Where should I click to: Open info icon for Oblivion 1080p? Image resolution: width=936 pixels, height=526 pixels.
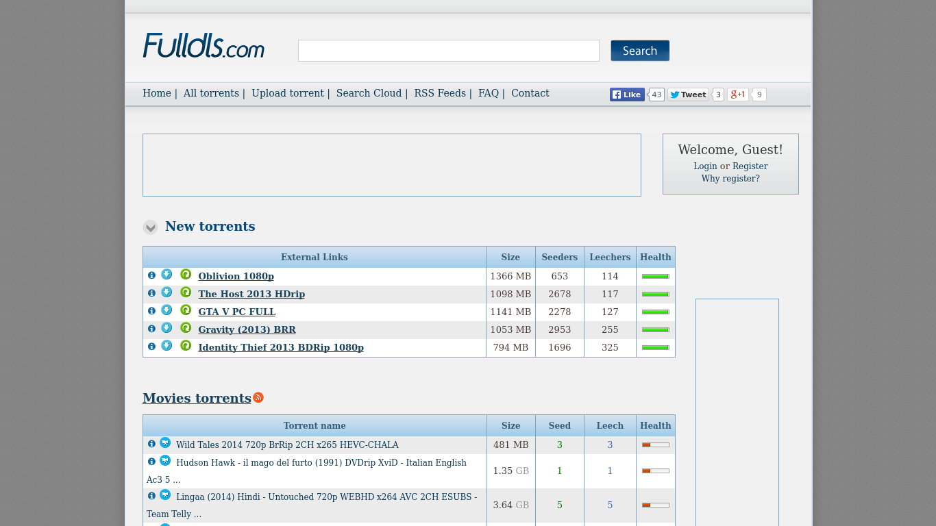click(x=151, y=275)
